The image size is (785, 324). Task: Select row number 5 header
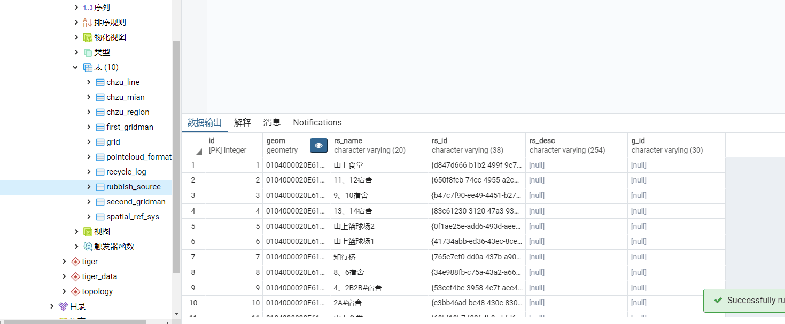point(193,226)
